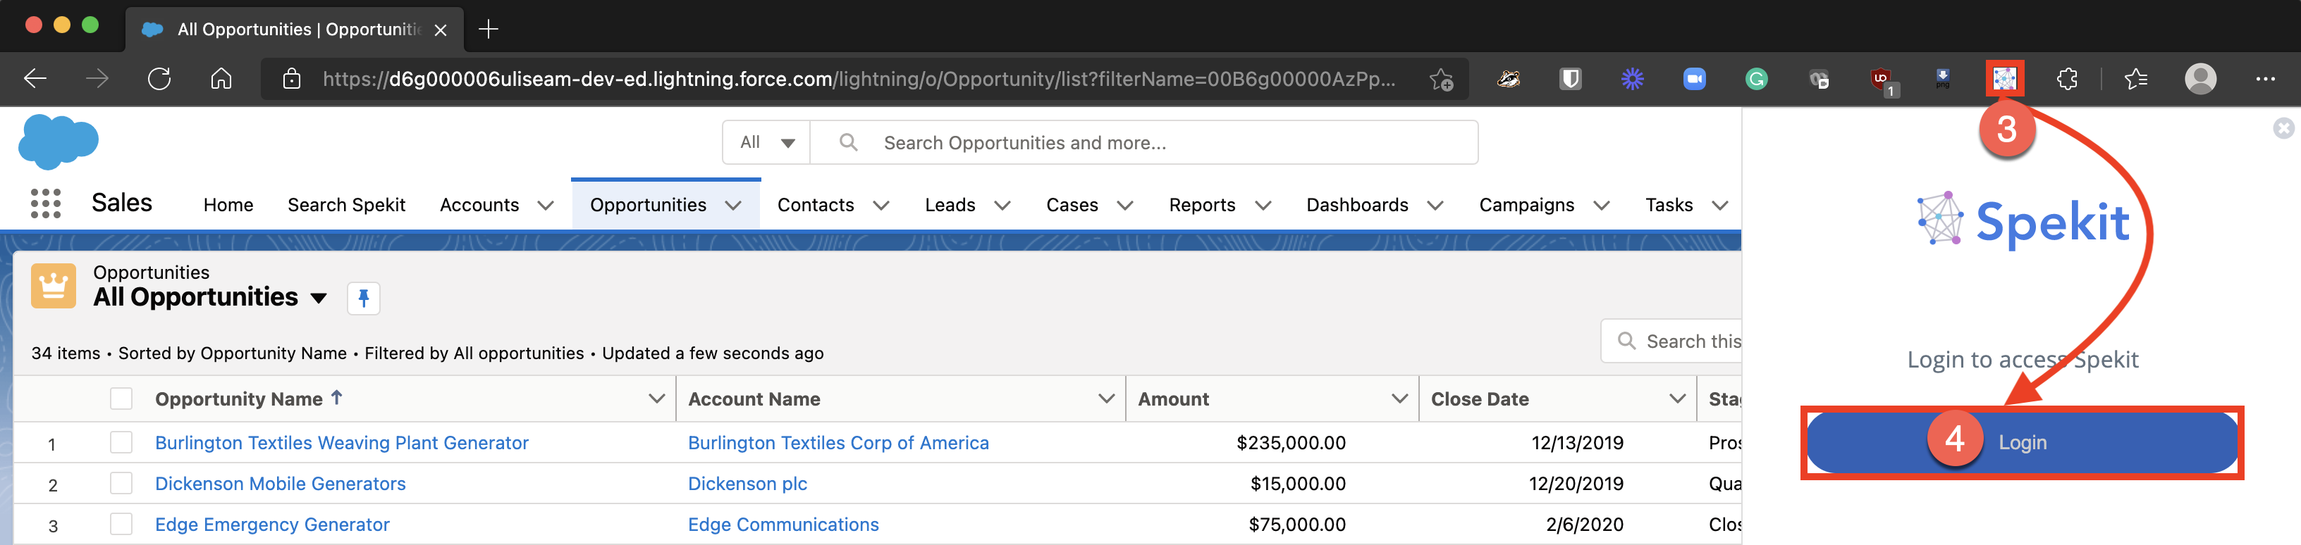Open Dickenson Mobile Generators opportunity
The image size is (2301, 545).
point(280,484)
